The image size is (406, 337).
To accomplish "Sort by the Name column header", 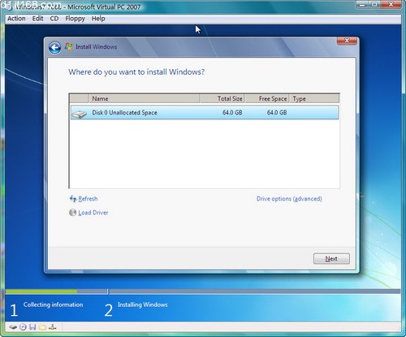I will 145,98.
